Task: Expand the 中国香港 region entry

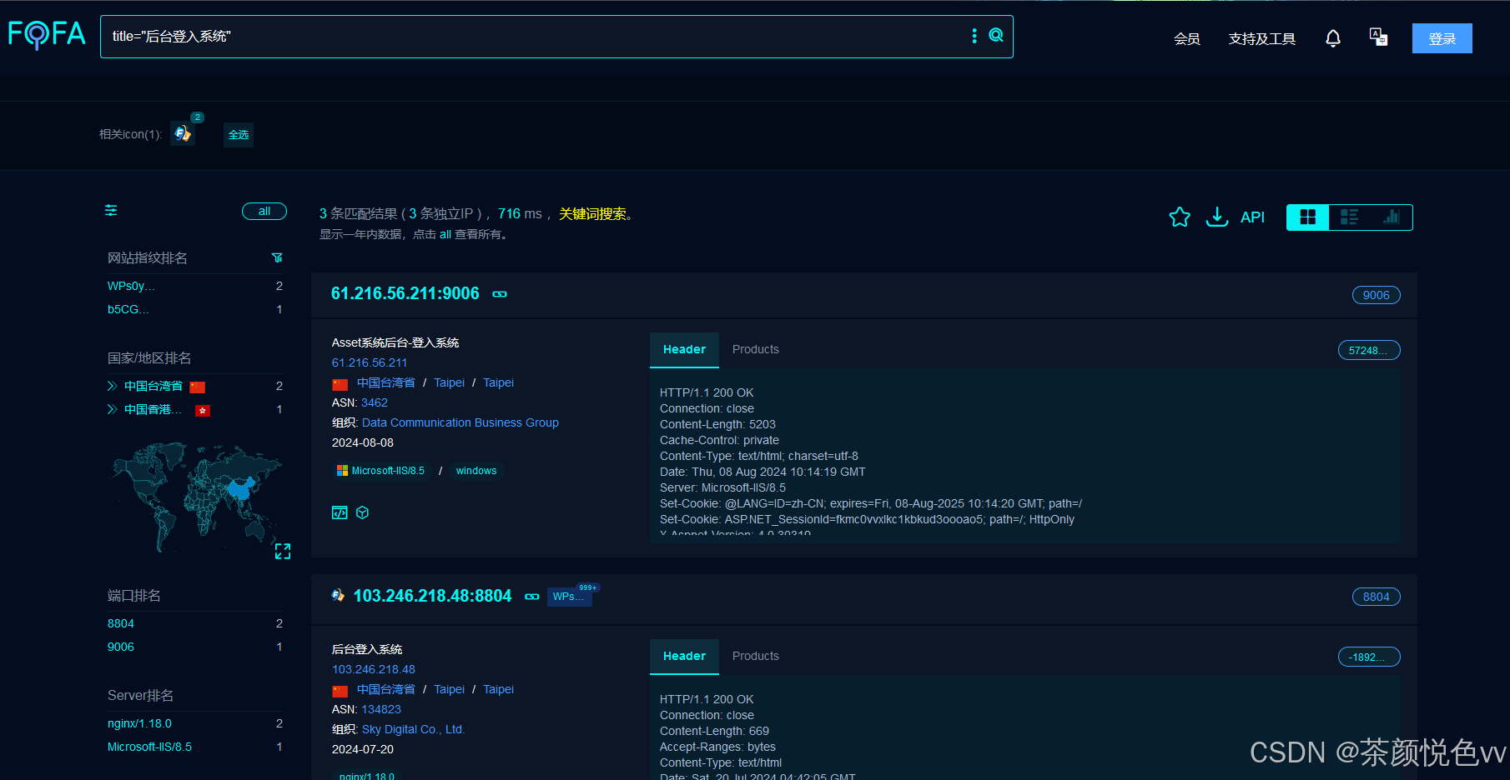Action: click(x=112, y=409)
